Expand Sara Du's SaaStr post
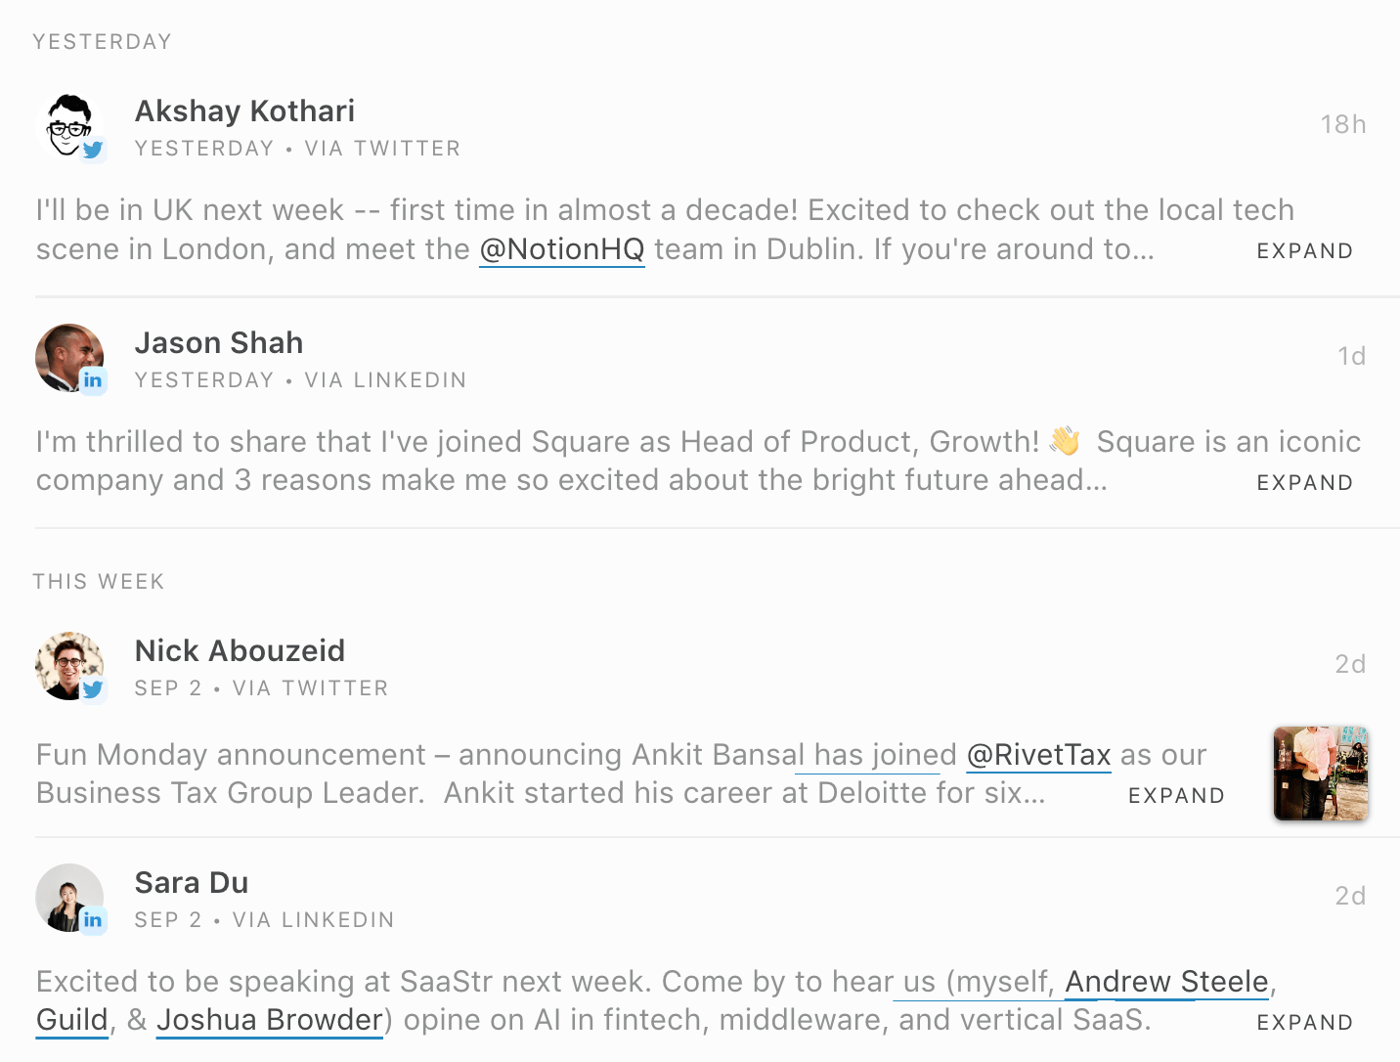The height and width of the screenshot is (1062, 1400). [x=1304, y=1023]
